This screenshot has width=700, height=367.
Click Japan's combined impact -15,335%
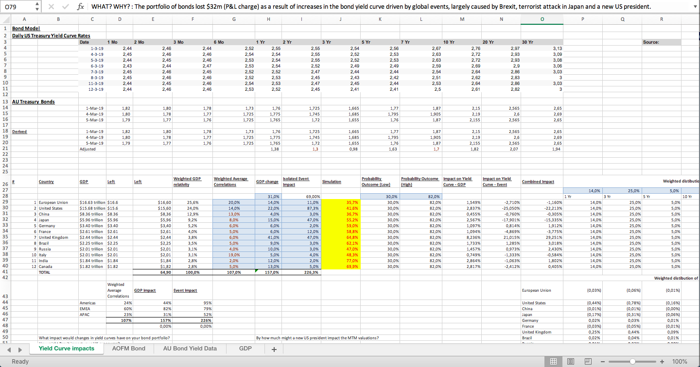(542, 219)
